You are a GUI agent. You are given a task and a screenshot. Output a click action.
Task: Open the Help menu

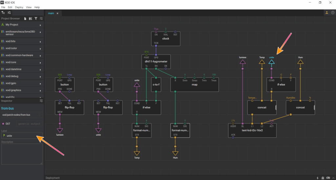[x=37, y=7]
